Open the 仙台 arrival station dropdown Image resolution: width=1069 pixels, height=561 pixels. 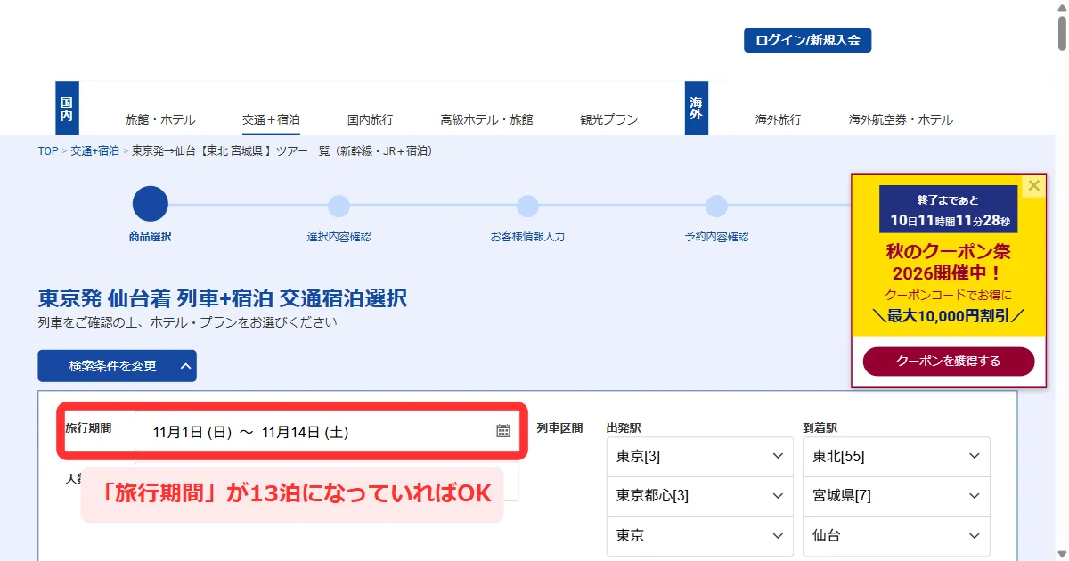click(896, 536)
